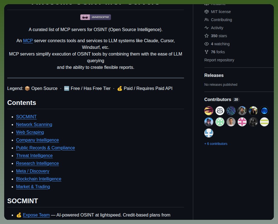Jump to Company Intelligence section
Screen dimensions: 278x224
[x=38, y=140]
